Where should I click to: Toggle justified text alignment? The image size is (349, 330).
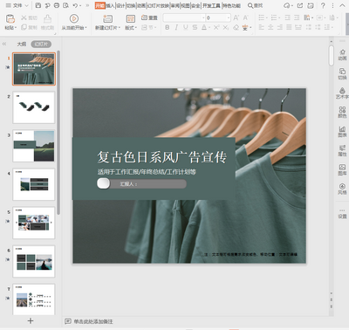(289, 27)
